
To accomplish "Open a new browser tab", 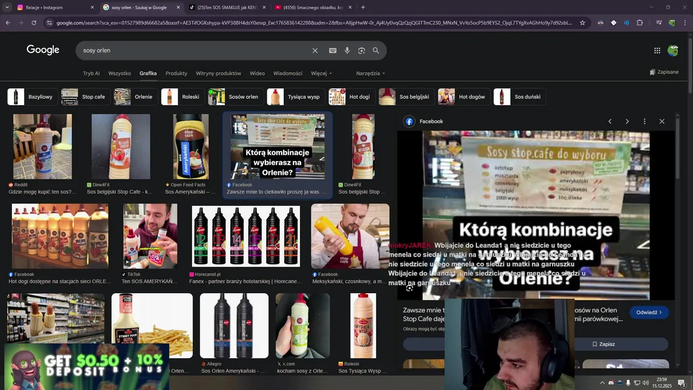I will 363,8.
